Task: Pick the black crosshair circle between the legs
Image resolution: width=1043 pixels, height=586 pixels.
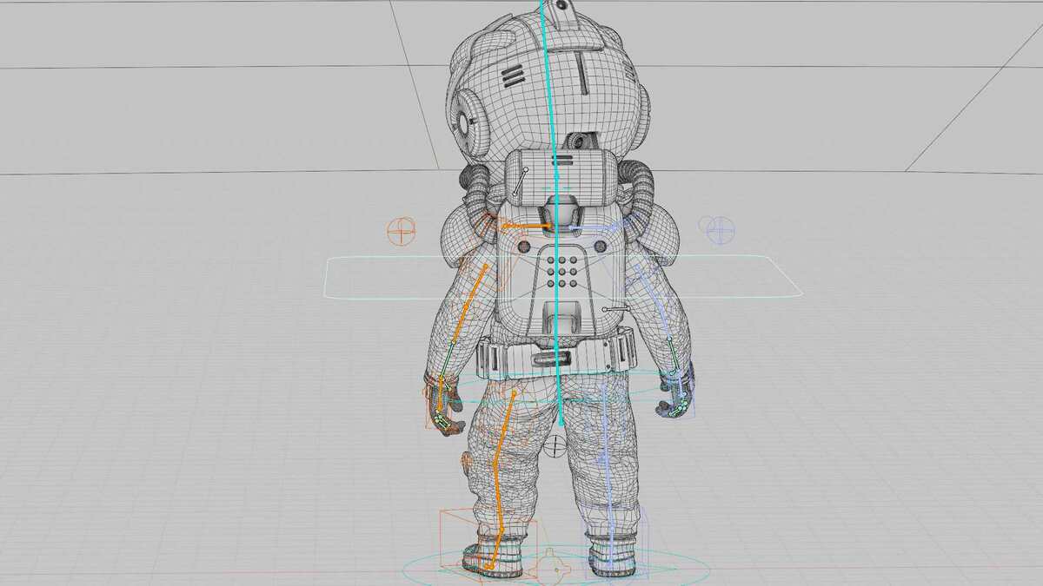Action: tap(555, 447)
